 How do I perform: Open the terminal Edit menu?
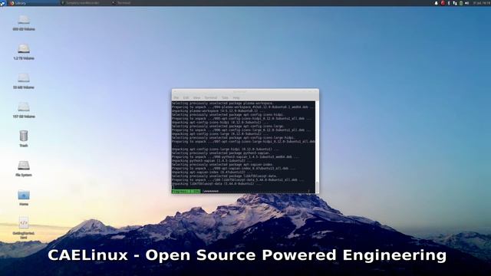[x=186, y=98]
